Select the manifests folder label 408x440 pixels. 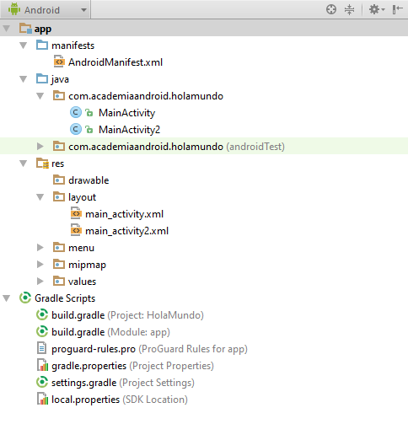(x=73, y=46)
